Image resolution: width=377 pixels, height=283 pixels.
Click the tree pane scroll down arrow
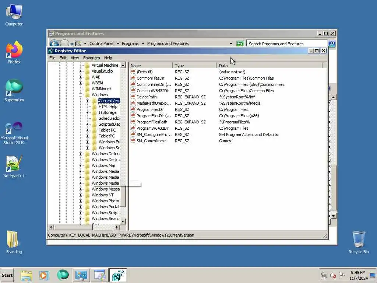tap(123, 221)
